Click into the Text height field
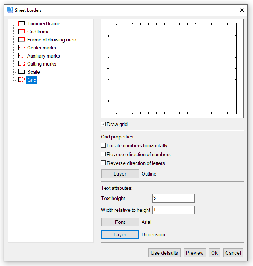The height and width of the screenshot is (266, 253). click(x=173, y=198)
